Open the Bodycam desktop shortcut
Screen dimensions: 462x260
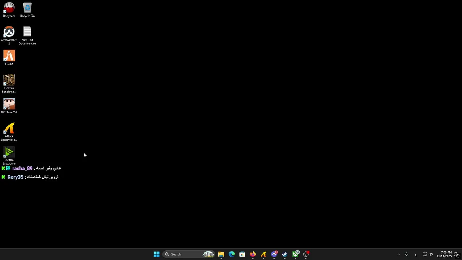pyautogui.click(x=9, y=10)
